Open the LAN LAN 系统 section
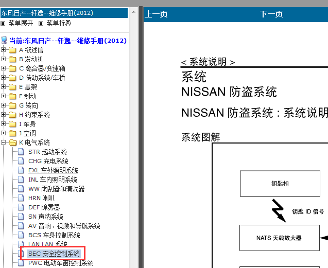The image size is (328, 268). pos(48,244)
